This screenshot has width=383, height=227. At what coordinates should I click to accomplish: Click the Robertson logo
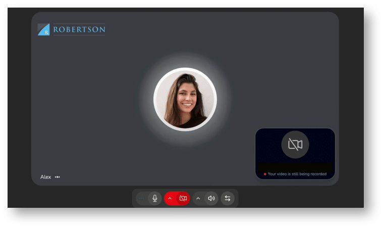click(72, 29)
